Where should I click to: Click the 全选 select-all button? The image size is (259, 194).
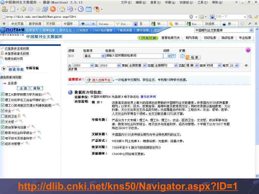pos(23,88)
